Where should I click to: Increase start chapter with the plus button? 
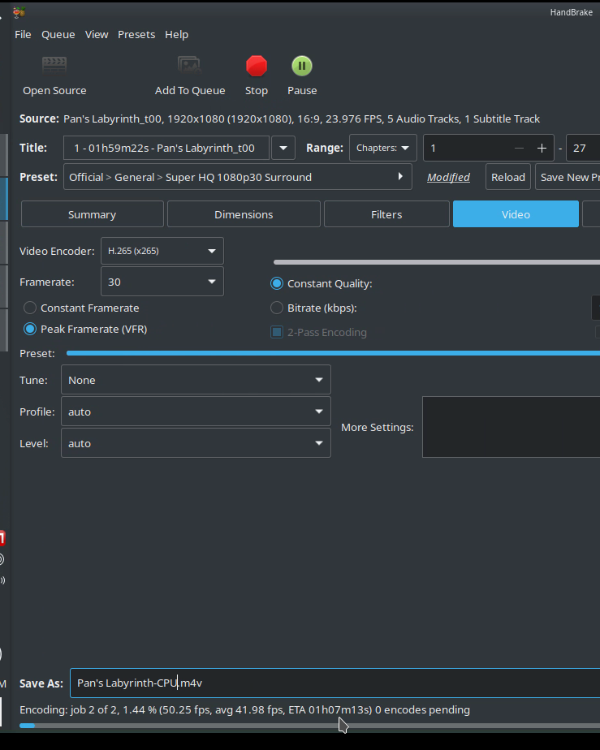coord(542,149)
